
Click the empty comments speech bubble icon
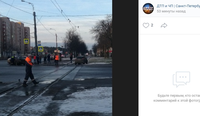(x=181, y=79)
